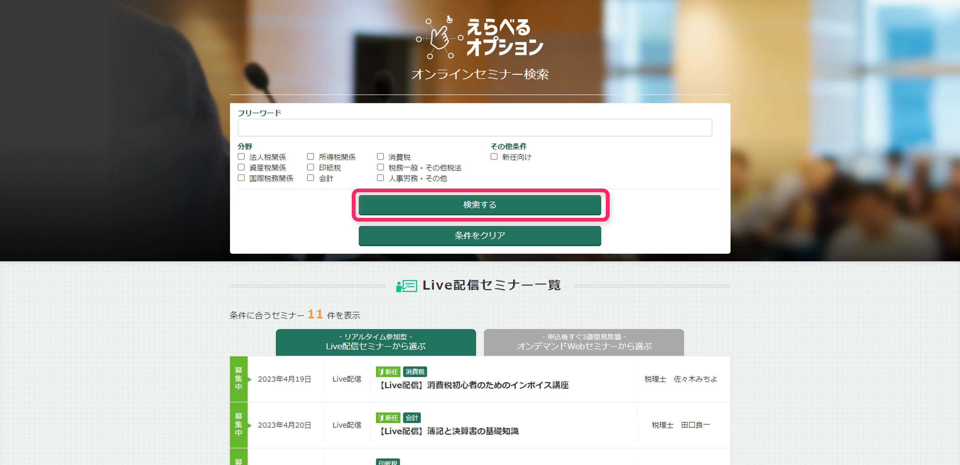Click the 検索する button
Screen dimensions: 960x465
pyautogui.click(x=479, y=205)
